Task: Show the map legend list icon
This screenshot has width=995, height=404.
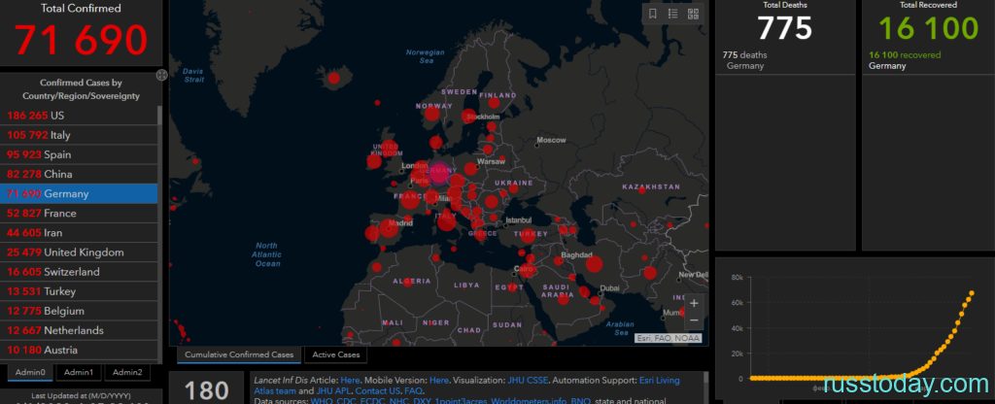Action: pos(673,14)
